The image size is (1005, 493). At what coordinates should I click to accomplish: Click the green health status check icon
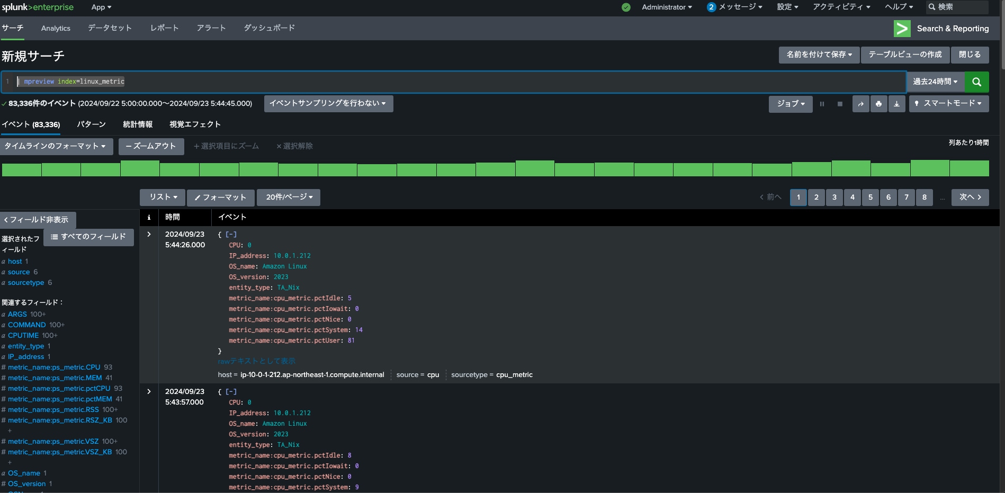[626, 7]
